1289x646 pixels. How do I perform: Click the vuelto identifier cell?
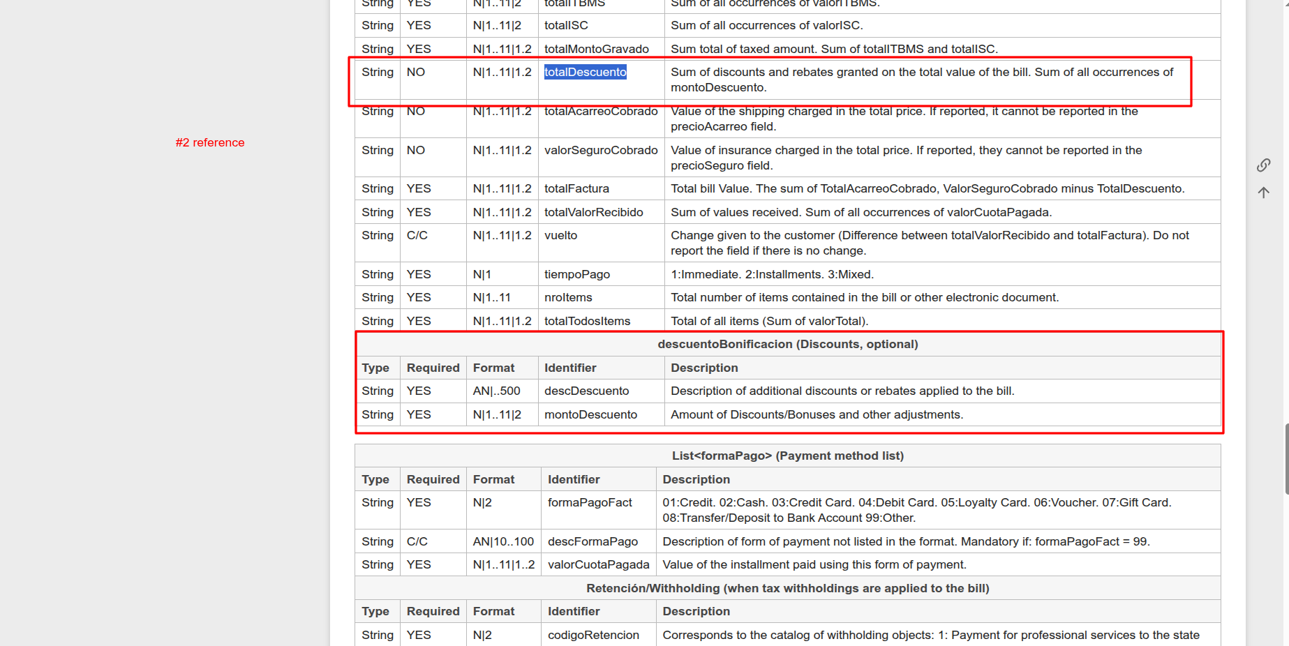click(560, 235)
